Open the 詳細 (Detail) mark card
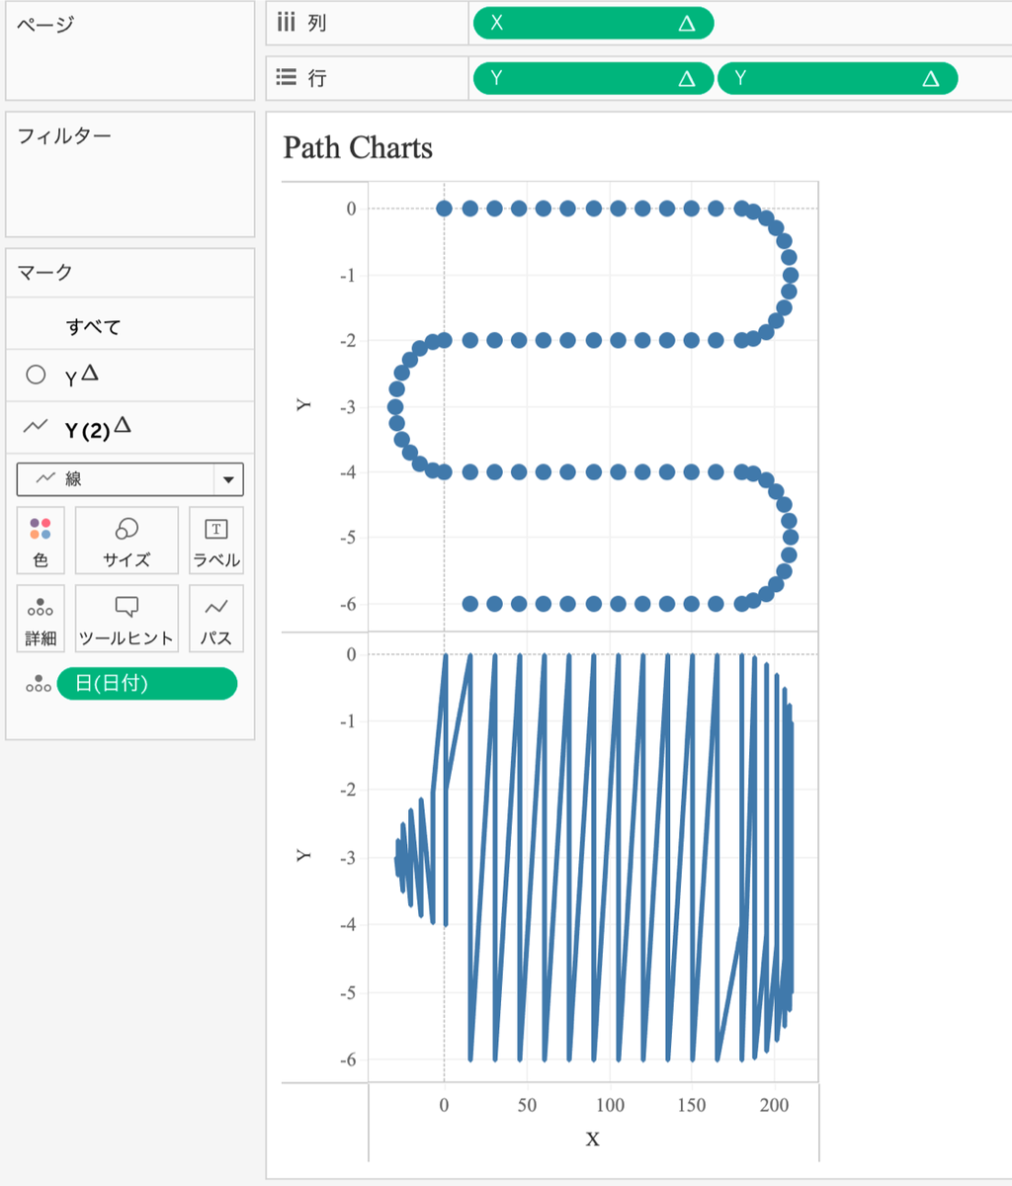 41,619
